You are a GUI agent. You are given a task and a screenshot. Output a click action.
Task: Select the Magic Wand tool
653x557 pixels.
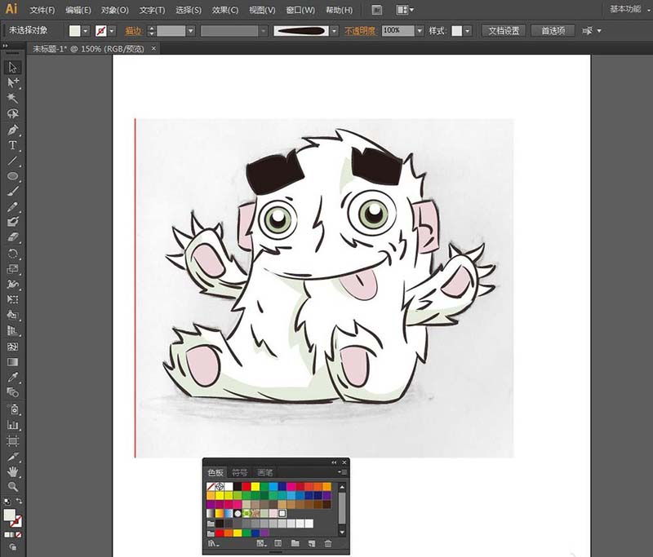point(12,98)
